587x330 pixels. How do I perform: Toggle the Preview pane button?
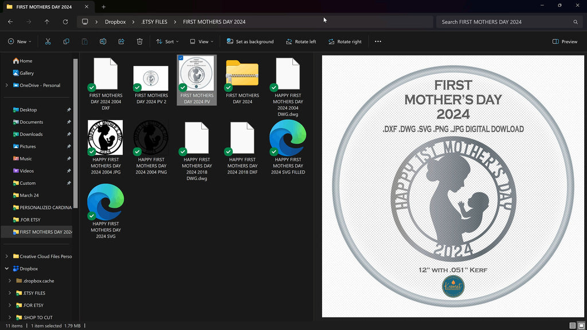[x=565, y=41]
